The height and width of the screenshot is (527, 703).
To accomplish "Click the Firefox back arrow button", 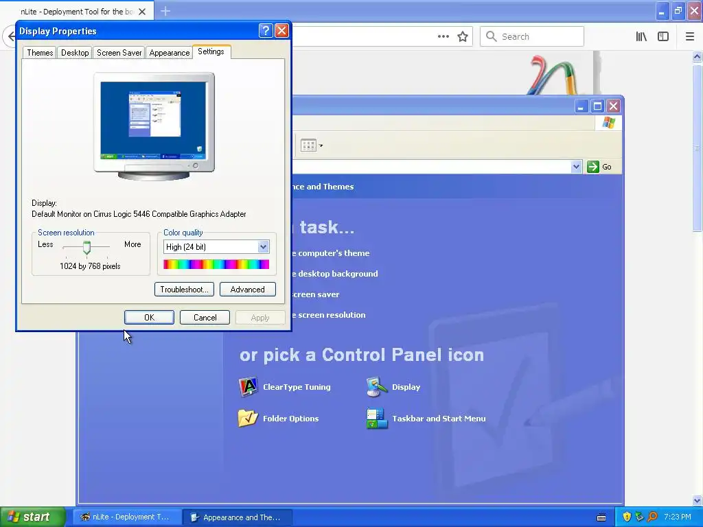I will point(10,36).
